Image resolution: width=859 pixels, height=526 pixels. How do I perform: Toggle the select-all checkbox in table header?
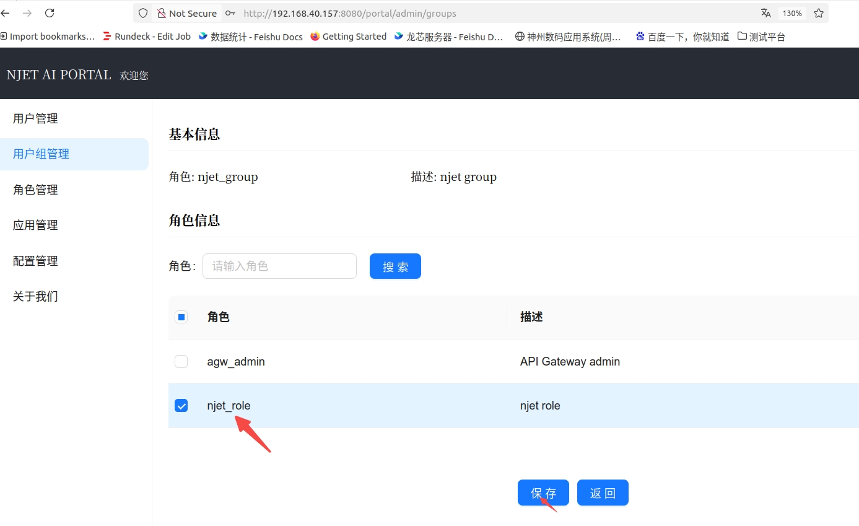click(x=181, y=317)
